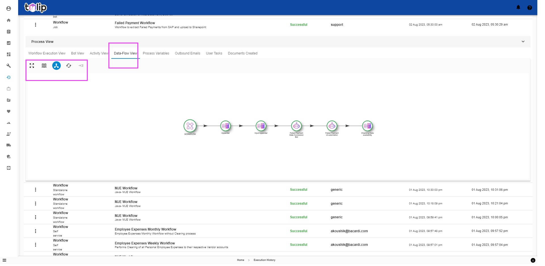Open the options menu for Employee Expenses Monthly Workflow

pyautogui.click(x=35, y=231)
